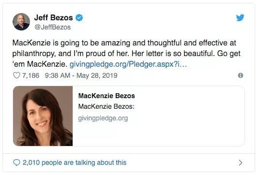Expand conversation with the right chevron arrow

click(241, 162)
